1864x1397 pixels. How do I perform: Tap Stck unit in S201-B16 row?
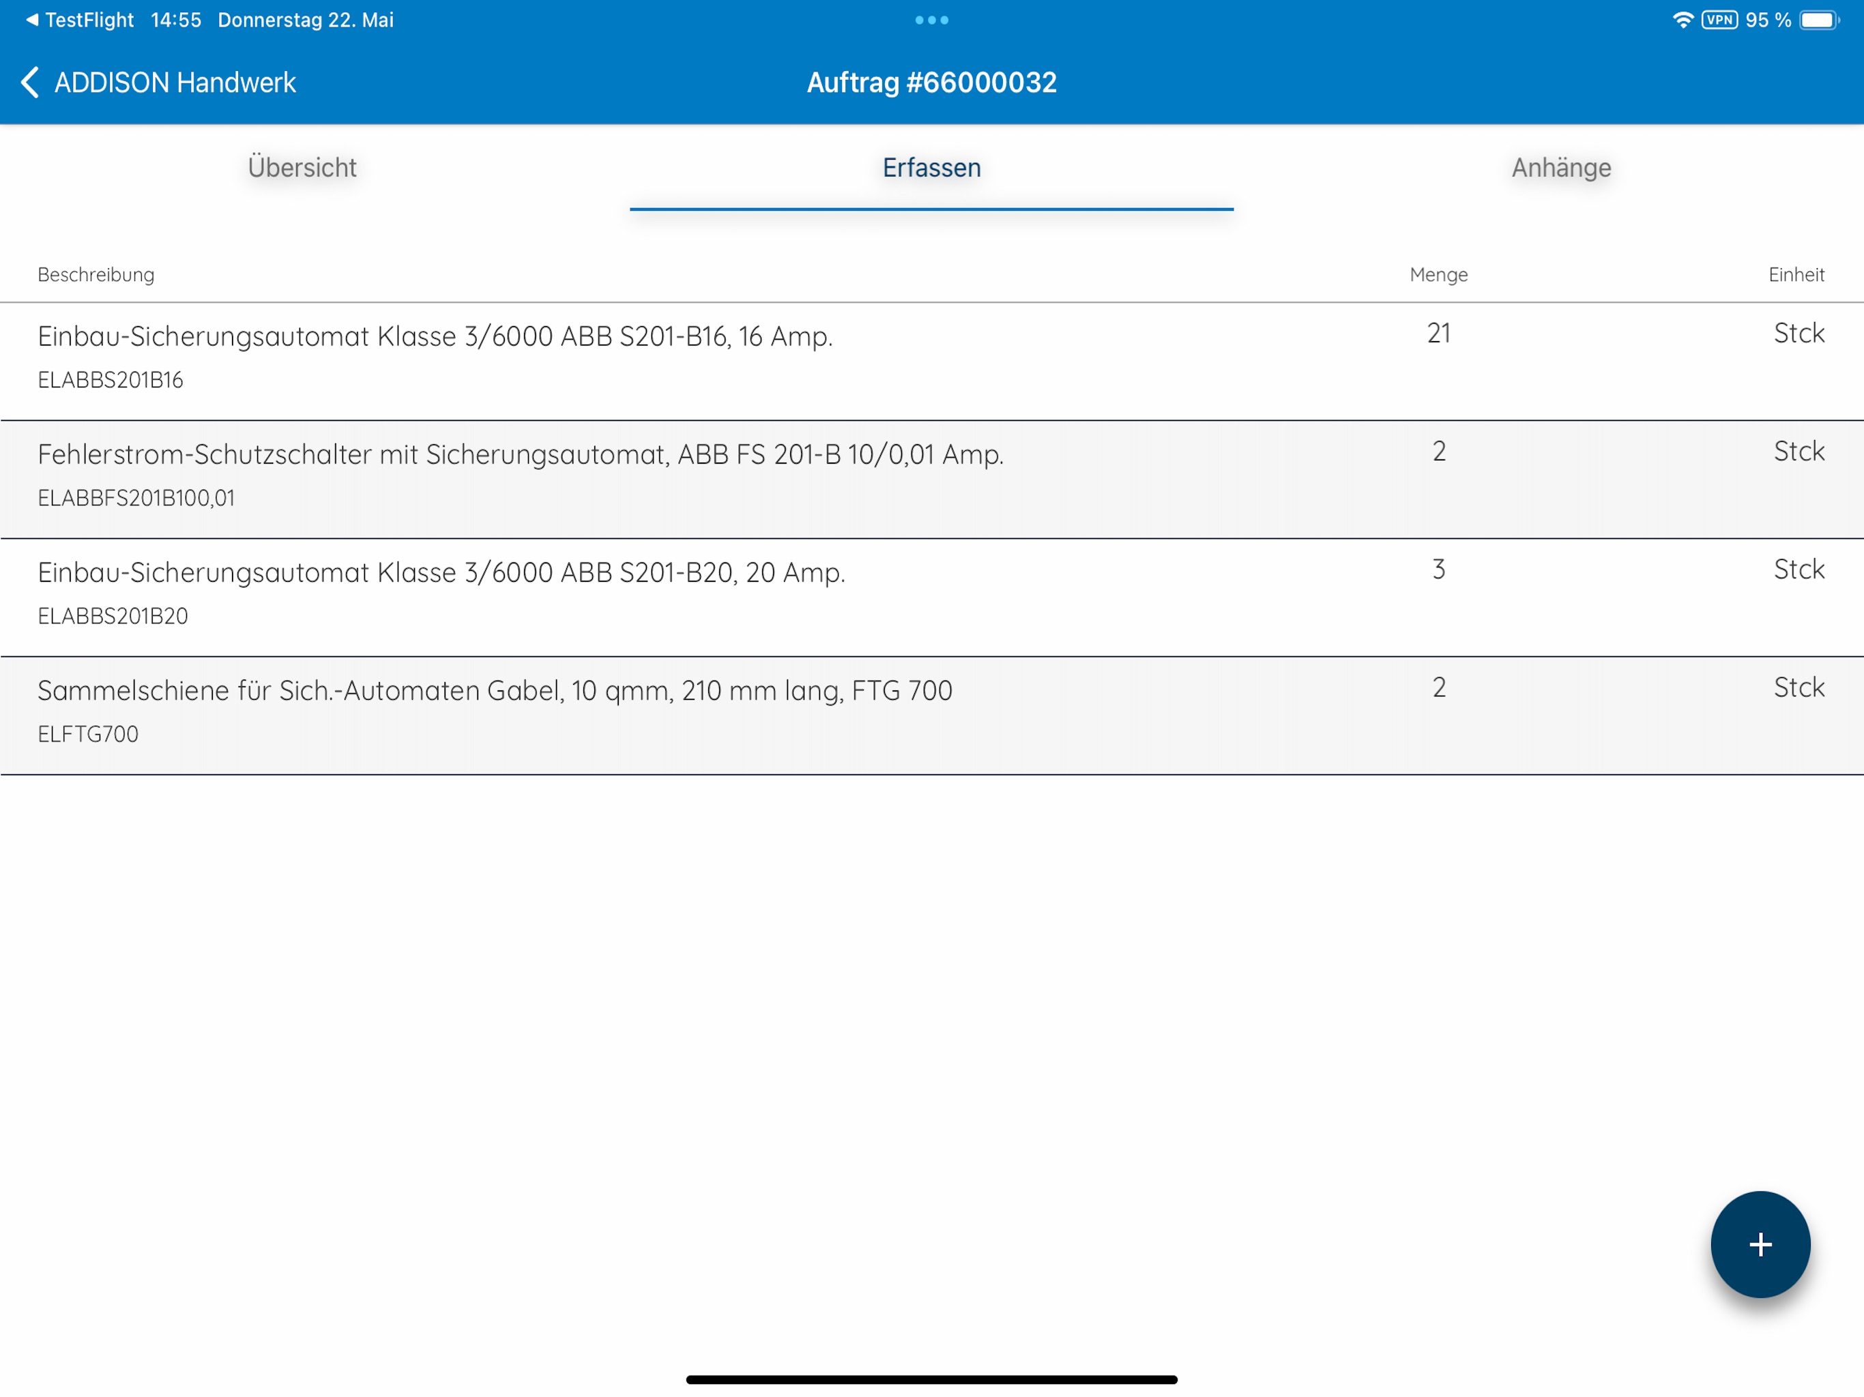click(1799, 333)
